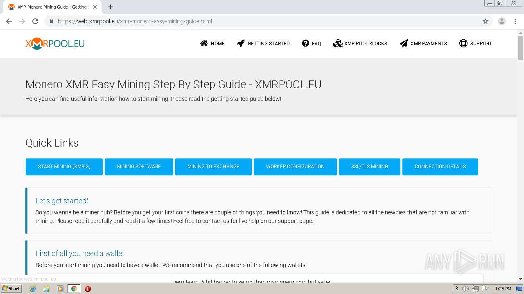Jump to MINING TO EXCHANGE

pos(213,167)
